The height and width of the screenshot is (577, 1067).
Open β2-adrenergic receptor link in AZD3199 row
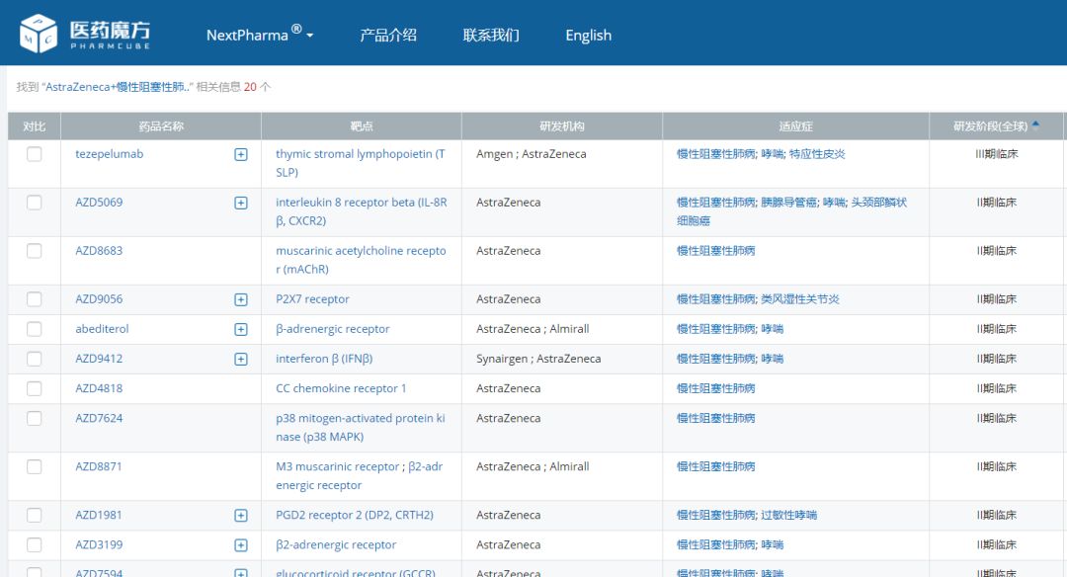336,544
